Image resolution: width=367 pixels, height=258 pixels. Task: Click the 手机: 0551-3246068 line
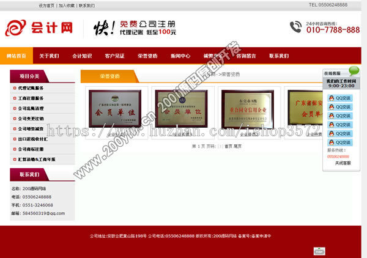pos(32,205)
